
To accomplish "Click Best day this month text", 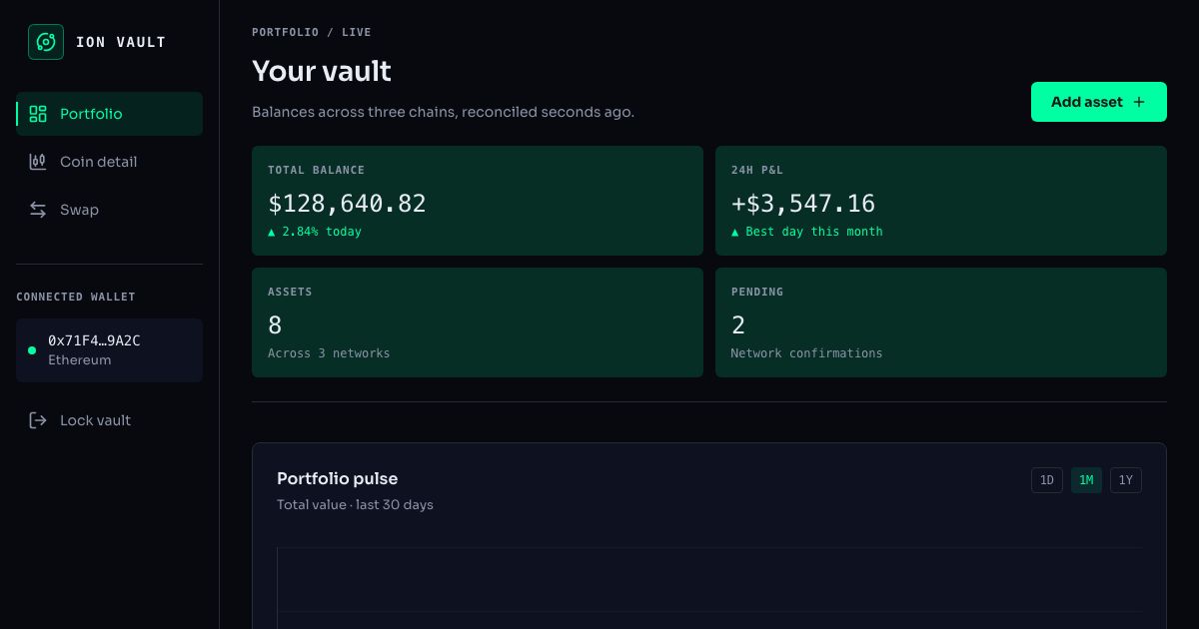I will (x=807, y=232).
